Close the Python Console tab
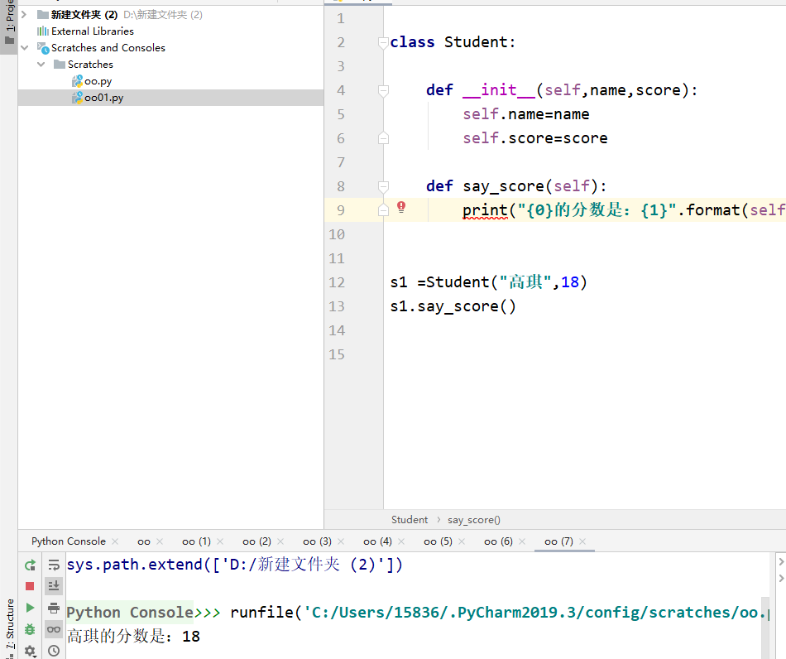 (115, 541)
